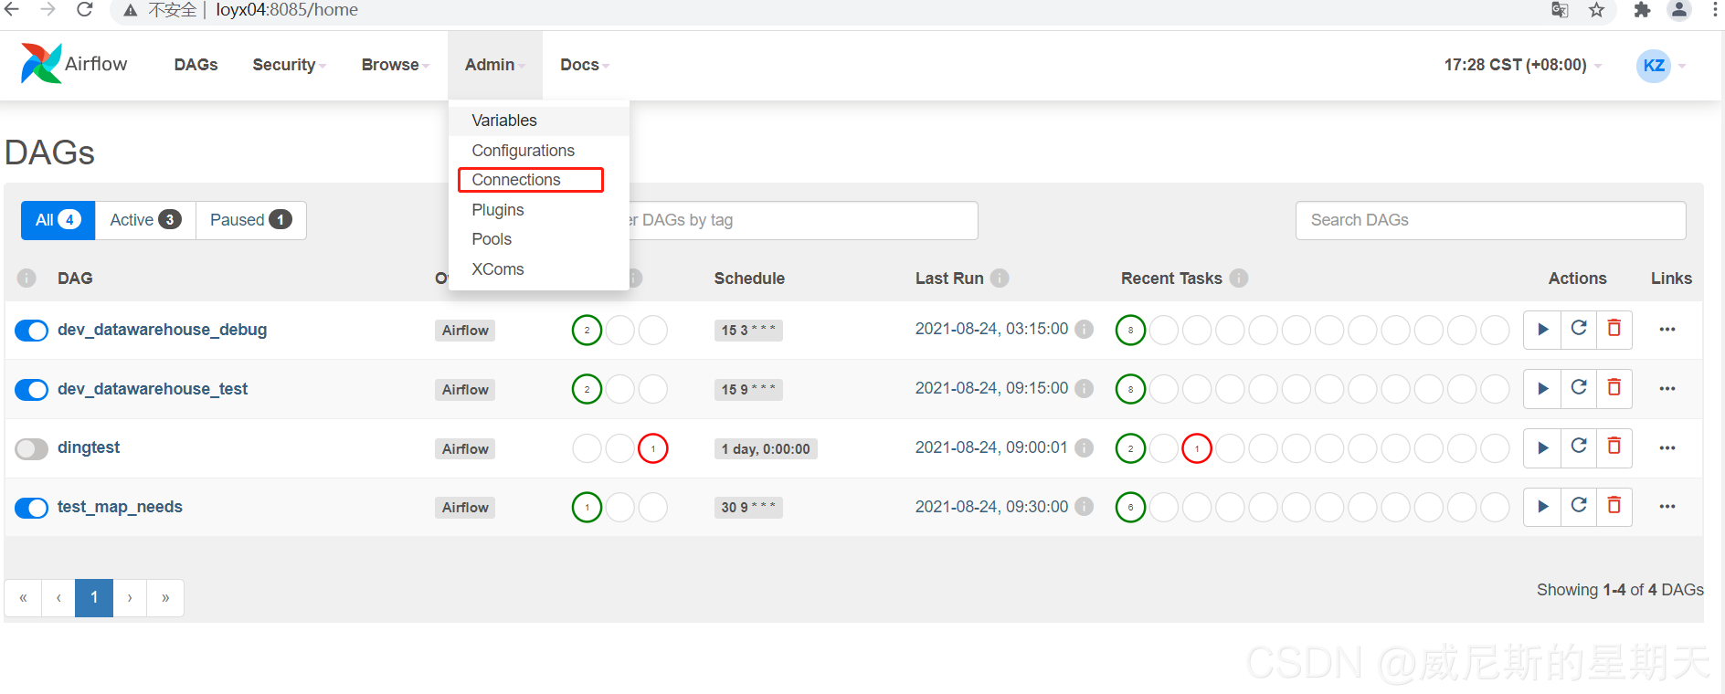Filter DAGs by the Paused tab
The width and height of the screenshot is (1725, 694).
click(x=250, y=220)
